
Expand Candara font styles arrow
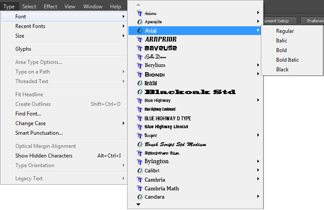[258, 196]
